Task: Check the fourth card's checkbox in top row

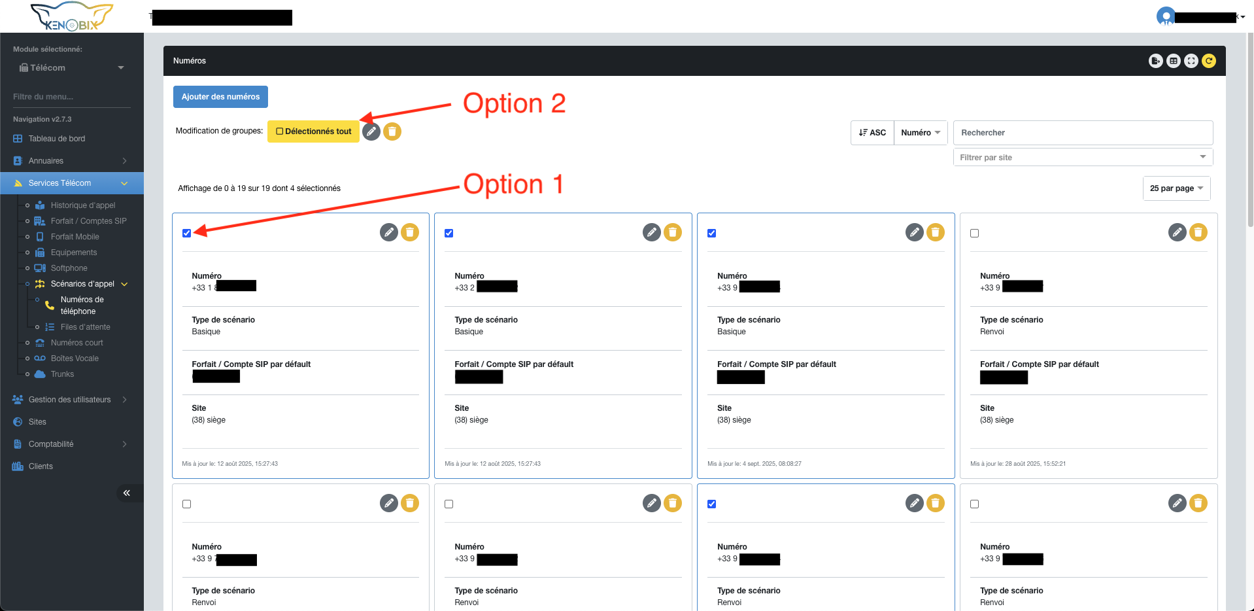Action: 975,233
